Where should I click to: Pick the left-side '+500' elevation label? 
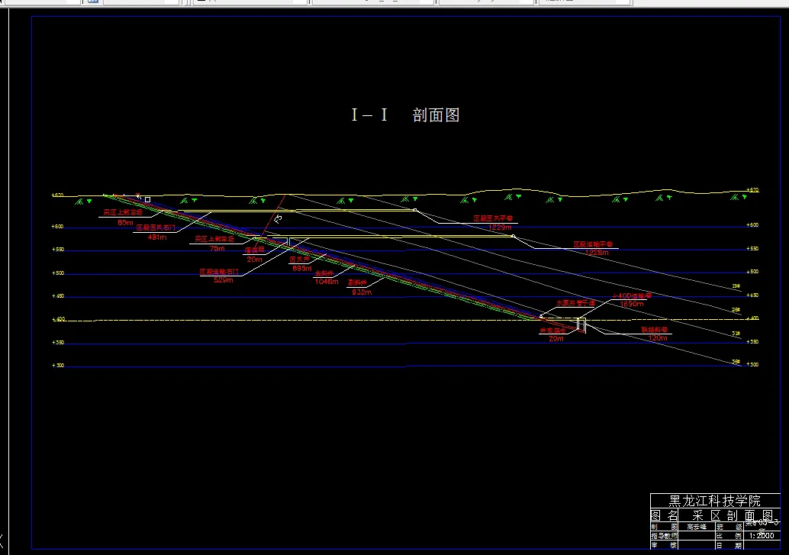click(58, 273)
